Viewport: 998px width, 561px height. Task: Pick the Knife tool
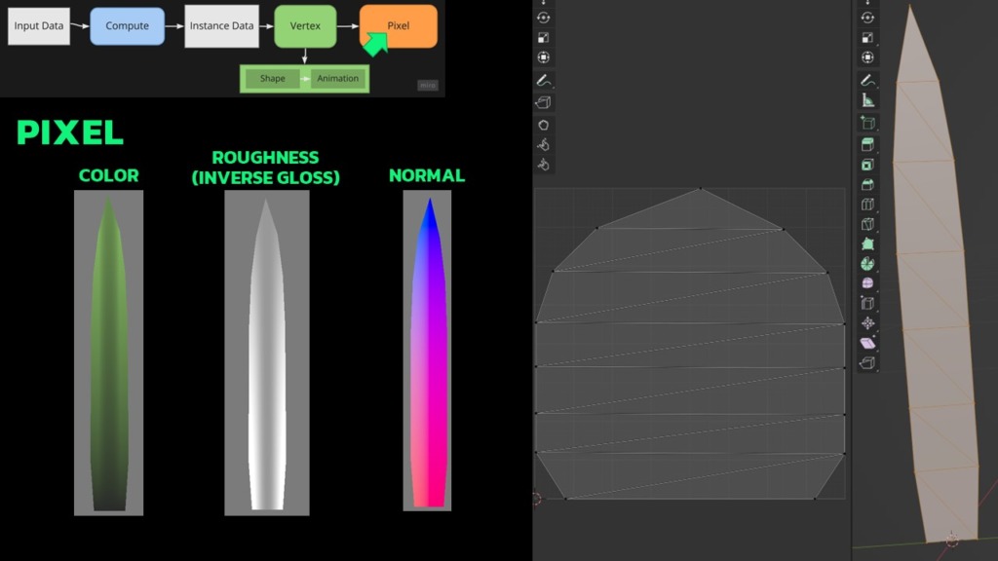pyautogui.click(x=867, y=224)
